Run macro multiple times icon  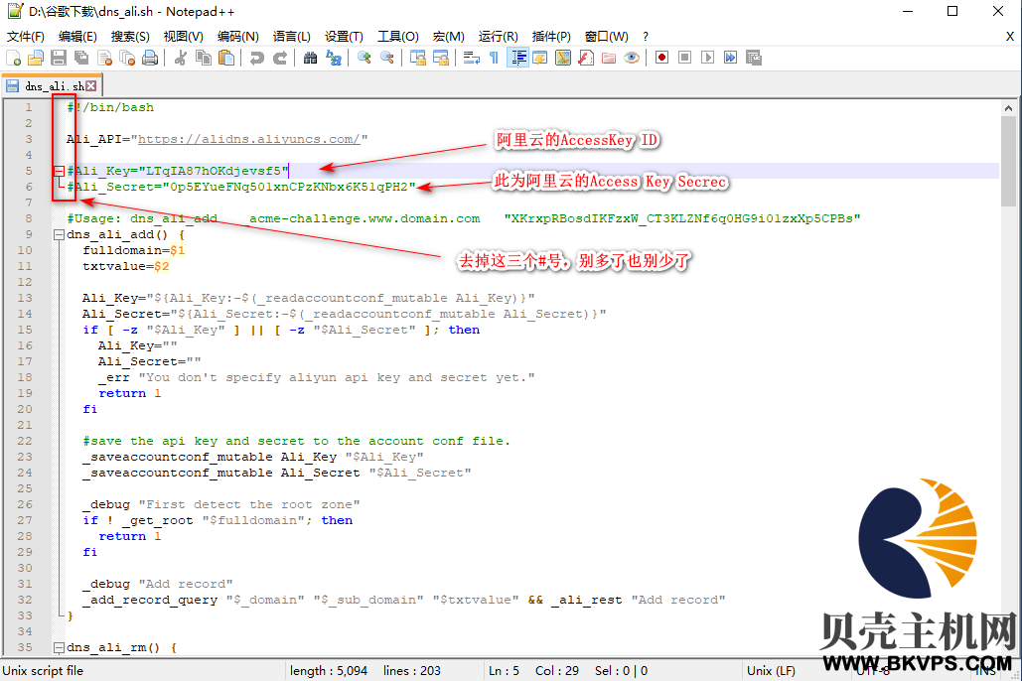pos(731,58)
